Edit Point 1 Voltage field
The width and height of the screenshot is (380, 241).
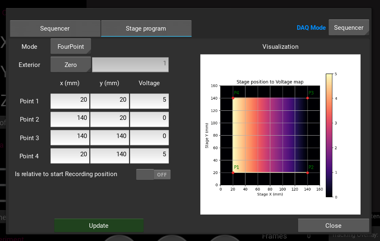coord(149,101)
